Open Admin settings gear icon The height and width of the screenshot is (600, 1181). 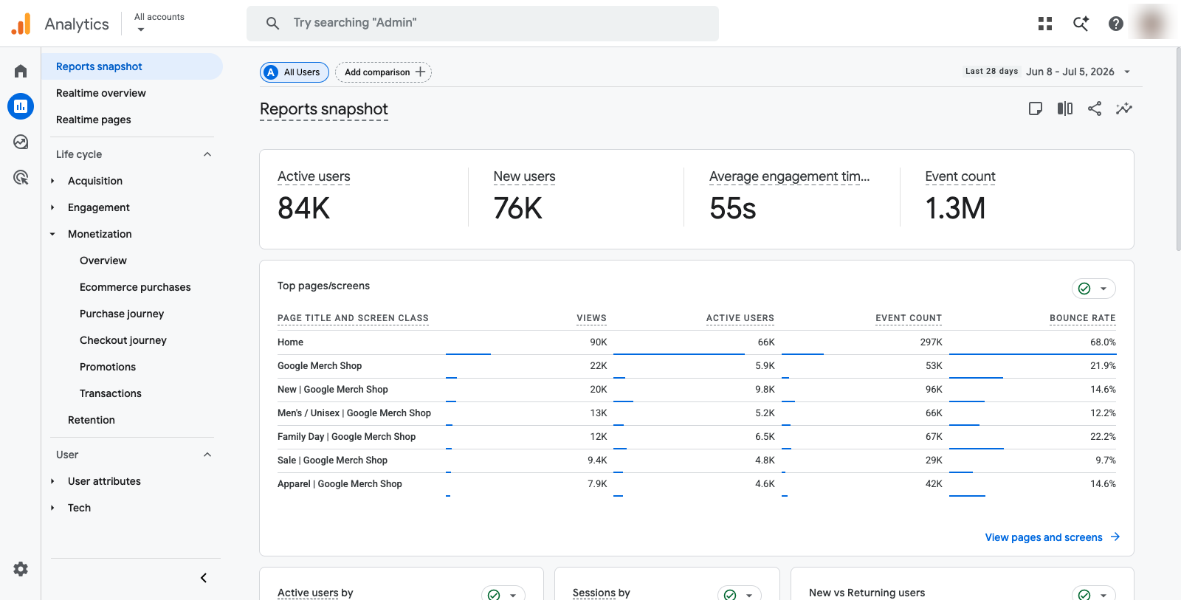pos(21,569)
